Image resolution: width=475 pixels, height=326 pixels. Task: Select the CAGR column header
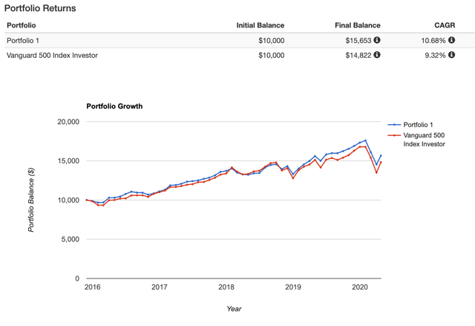(444, 25)
